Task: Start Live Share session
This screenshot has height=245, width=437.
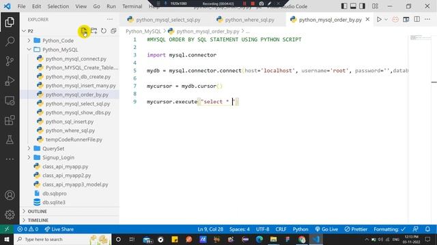Action: point(59,229)
